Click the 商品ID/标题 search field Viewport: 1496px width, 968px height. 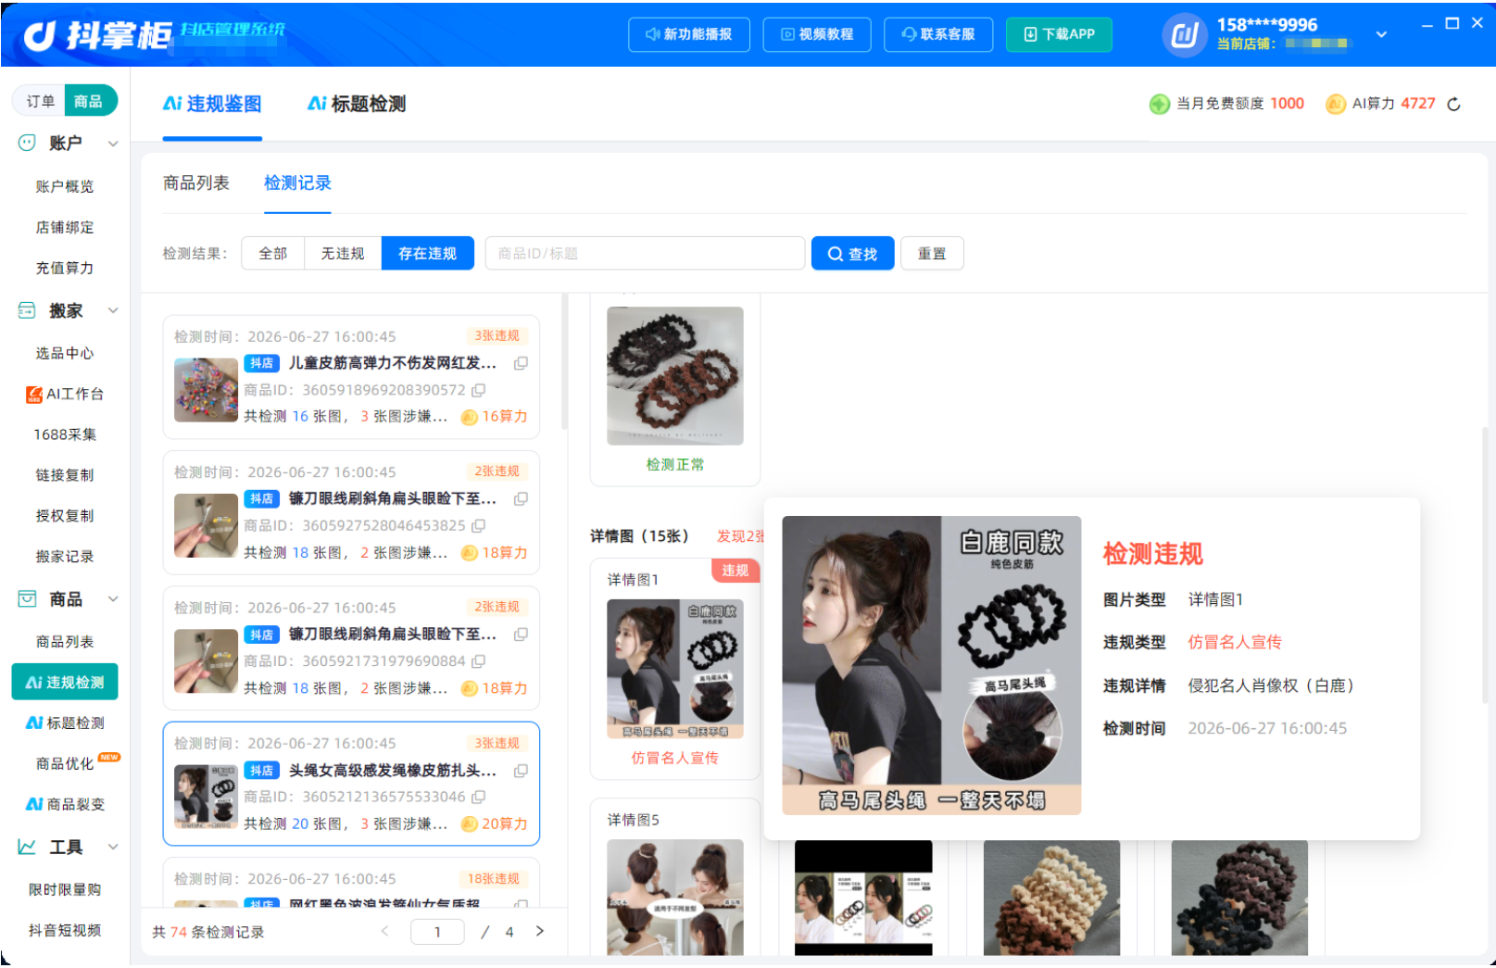click(x=645, y=254)
